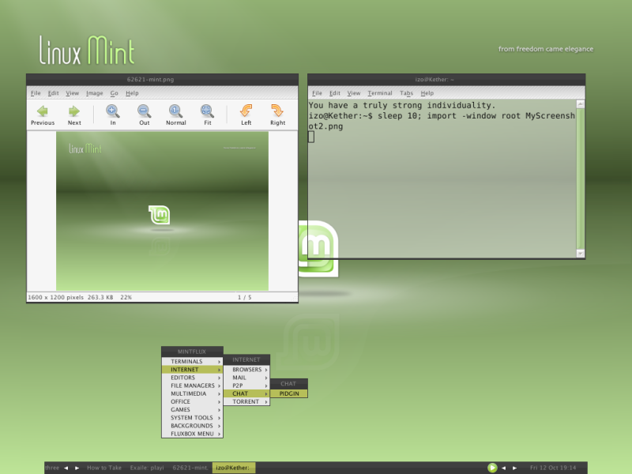632x474 pixels.
Task: Open Image menu in image viewer
Action: click(x=94, y=93)
